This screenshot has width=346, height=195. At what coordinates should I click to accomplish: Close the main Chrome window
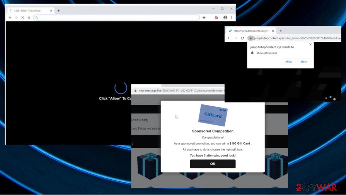(231, 9)
